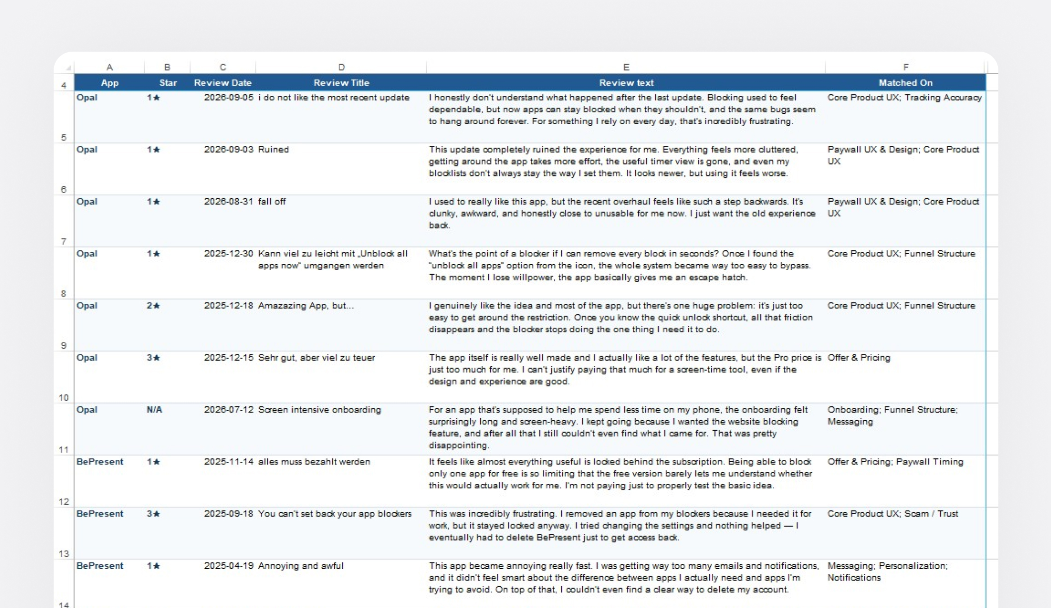Select BePresent app cell dated 2025-11-14
Image resolution: width=1051 pixels, height=608 pixels.
109,481
